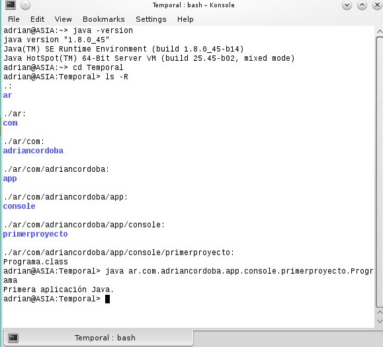Click the Konsole window menu icon
The height and width of the screenshot is (347, 383).
pyautogui.click(x=11, y=5)
